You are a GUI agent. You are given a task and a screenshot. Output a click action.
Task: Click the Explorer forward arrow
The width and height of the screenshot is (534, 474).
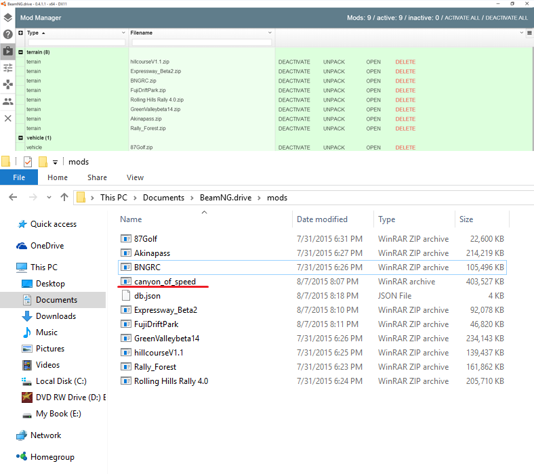[33, 197]
